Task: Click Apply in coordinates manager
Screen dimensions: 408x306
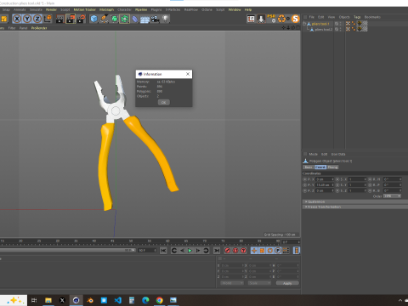Action: click(287, 283)
